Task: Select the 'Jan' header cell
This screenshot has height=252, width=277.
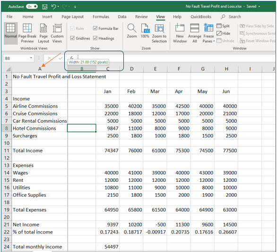Action: click(108, 91)
